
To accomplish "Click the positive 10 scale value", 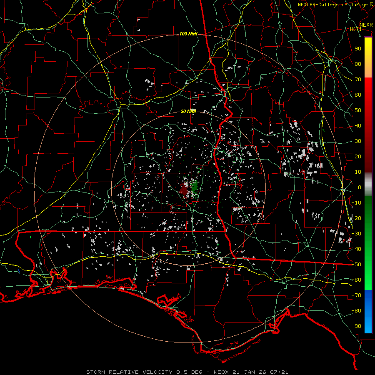I will click(x=358, y=172).
